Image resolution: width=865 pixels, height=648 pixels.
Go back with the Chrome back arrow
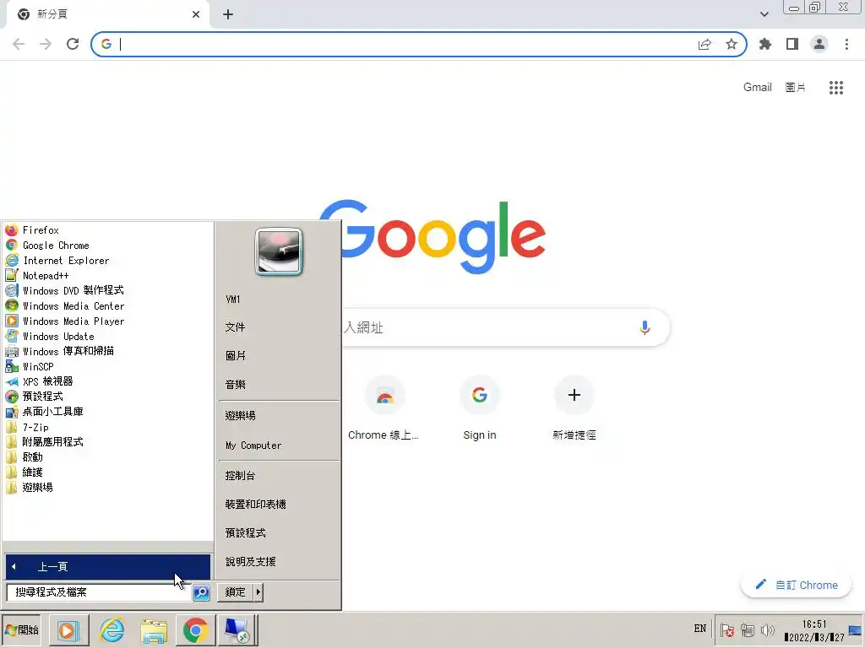click(x=19, y=44)
